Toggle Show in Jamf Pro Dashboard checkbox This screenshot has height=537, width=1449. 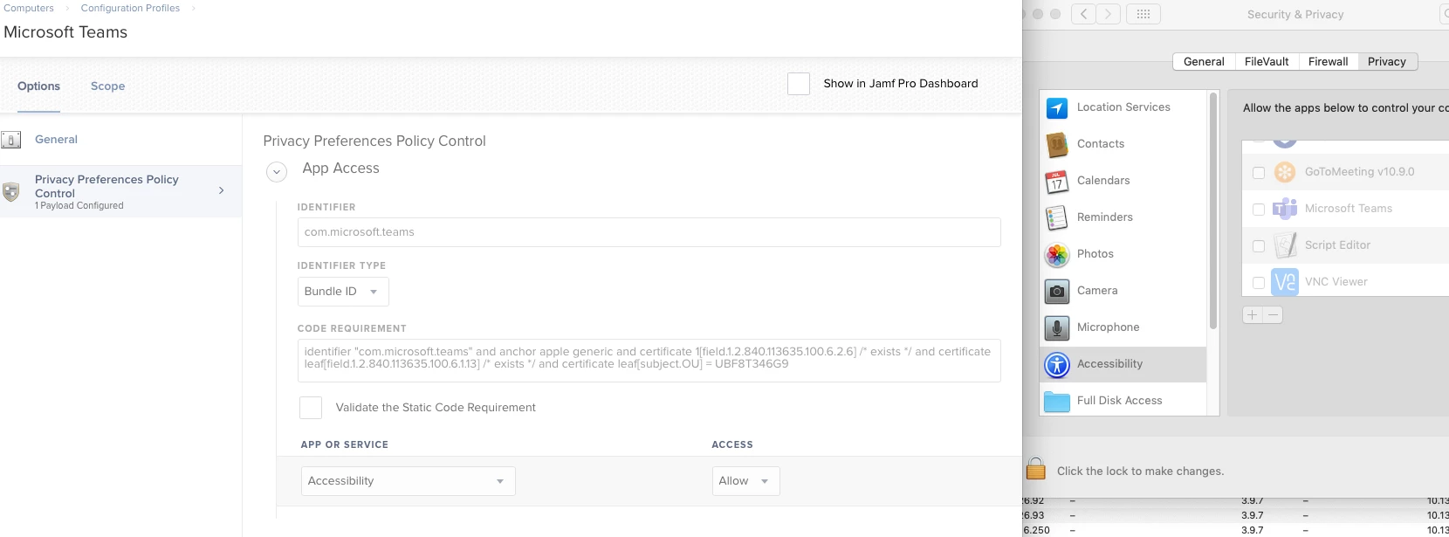point(799,84)
